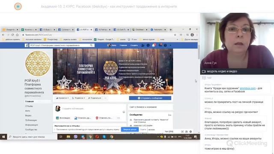Click the browser address bar
274x154 pixels.
pos(98,35)
